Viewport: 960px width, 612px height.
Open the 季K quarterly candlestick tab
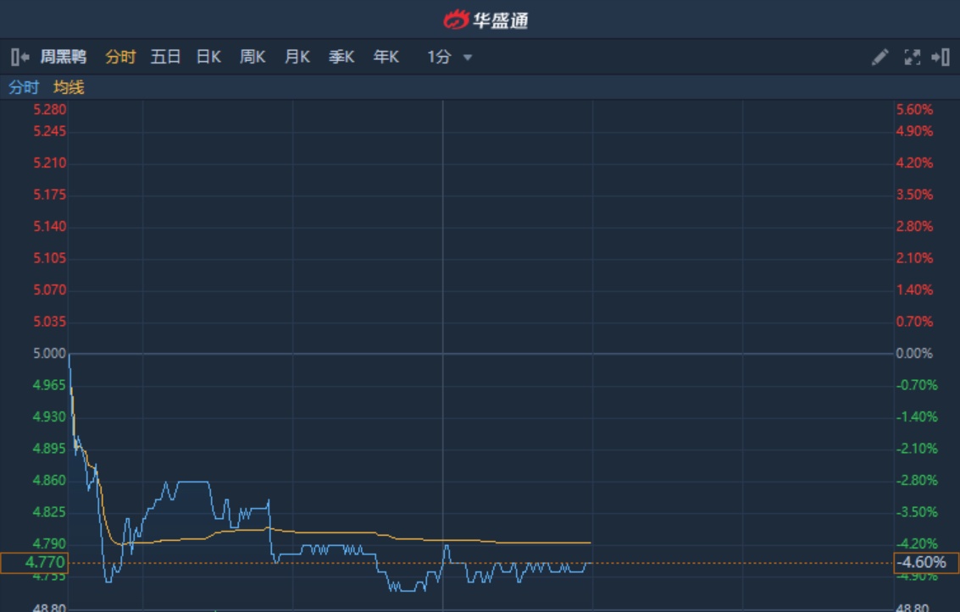[341, 57]
